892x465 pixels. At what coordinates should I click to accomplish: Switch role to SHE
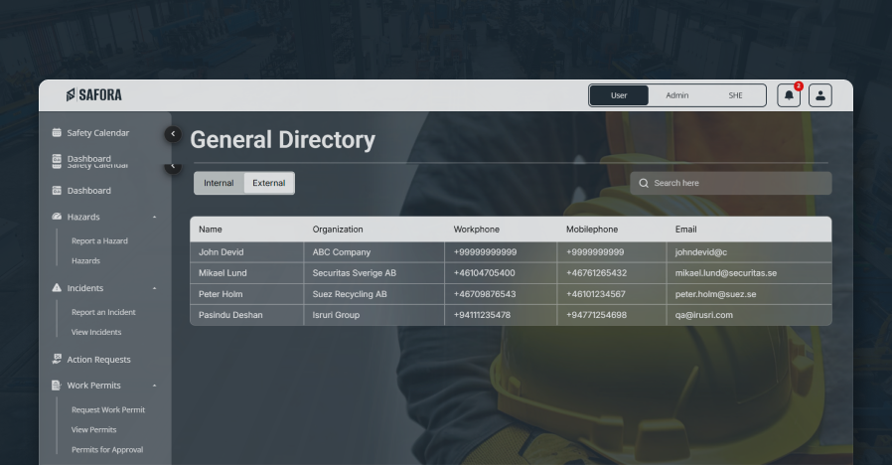735,95
